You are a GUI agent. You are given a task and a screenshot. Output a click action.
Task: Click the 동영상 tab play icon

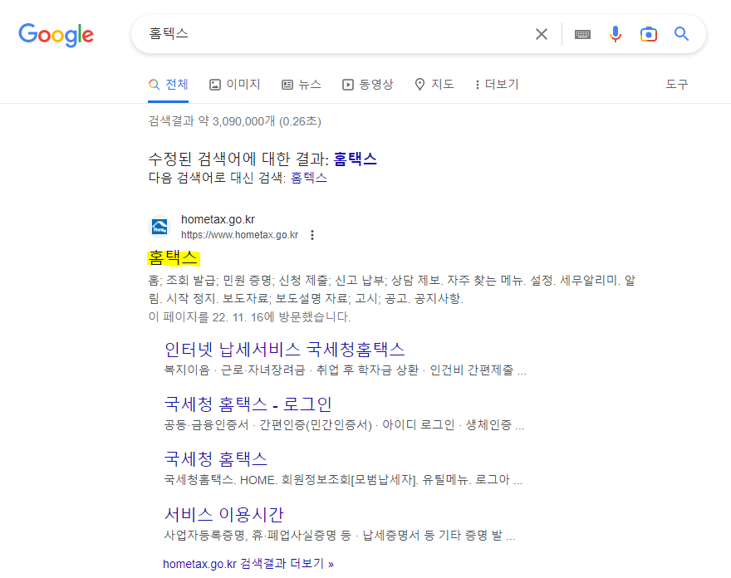pos(348,85)
